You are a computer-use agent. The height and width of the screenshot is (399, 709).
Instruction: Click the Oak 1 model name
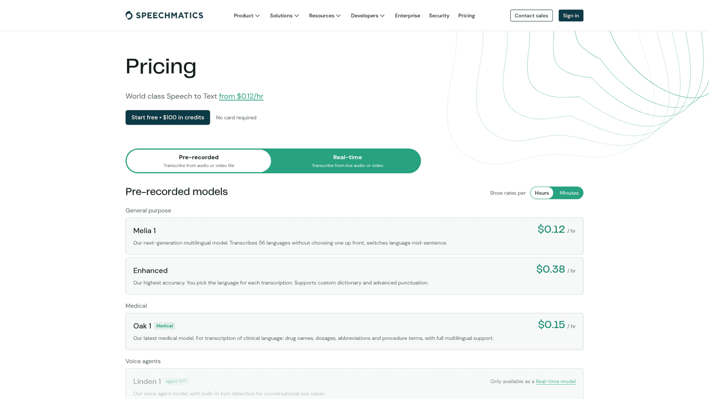142,326
